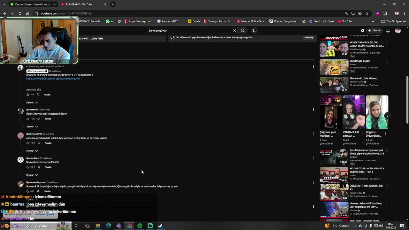Expand hidden bookmarks with the double chevron
This screenshot has height=230, width=409.
[x=373, y=21]
